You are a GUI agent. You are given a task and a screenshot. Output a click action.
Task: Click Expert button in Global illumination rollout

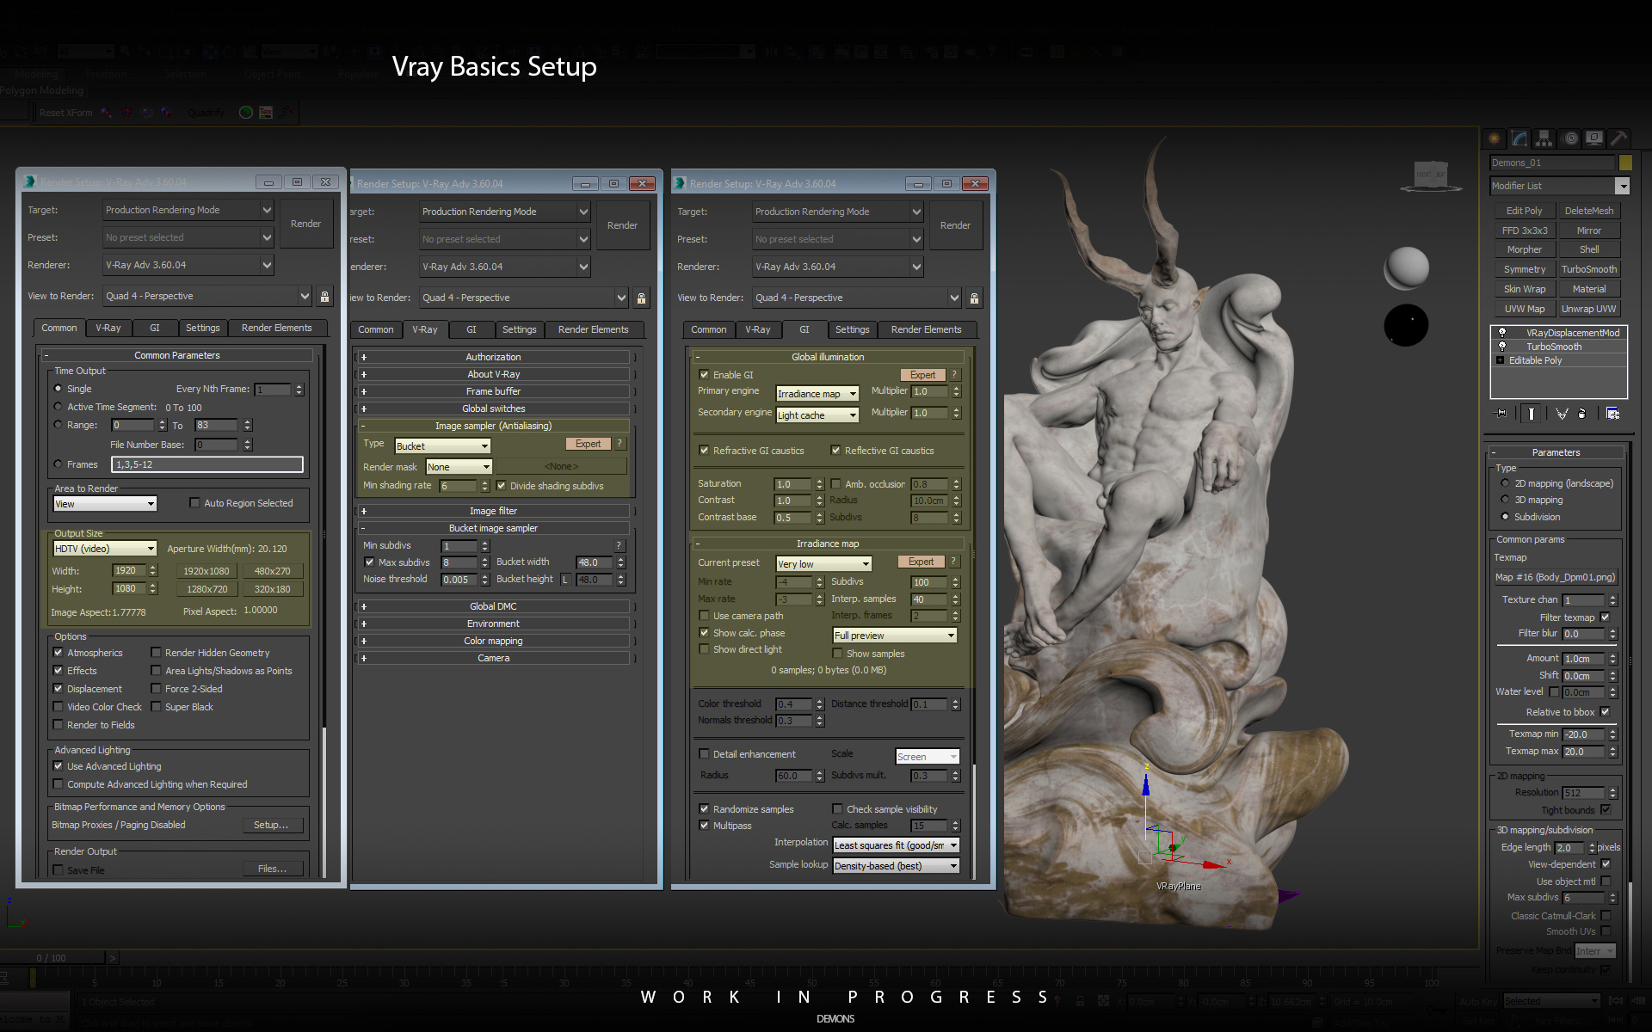click(922, 375)
